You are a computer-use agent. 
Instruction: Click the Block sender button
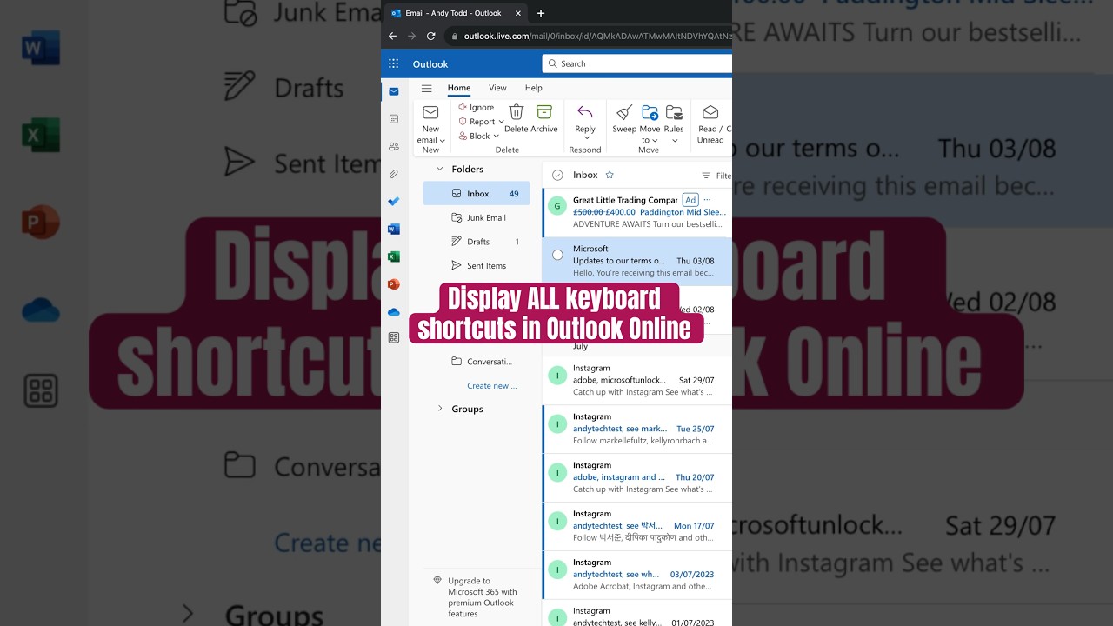point(474,136)
